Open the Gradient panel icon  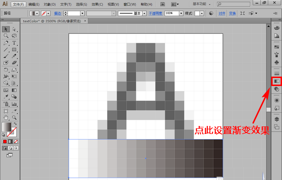(x=277, y=81)
